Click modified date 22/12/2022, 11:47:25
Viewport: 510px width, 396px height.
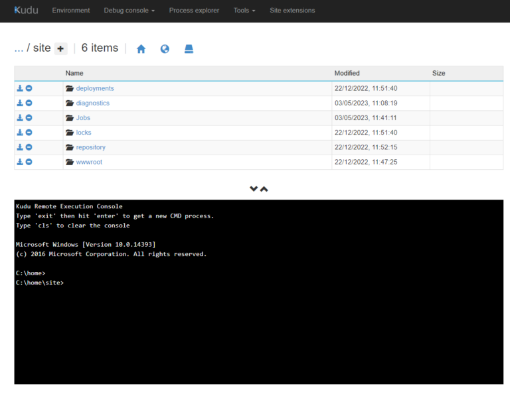(366, 162)
